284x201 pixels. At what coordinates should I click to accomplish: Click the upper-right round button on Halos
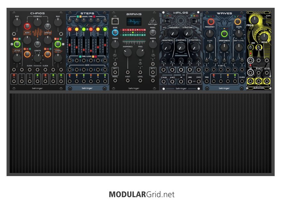click(x=194, y=21)
